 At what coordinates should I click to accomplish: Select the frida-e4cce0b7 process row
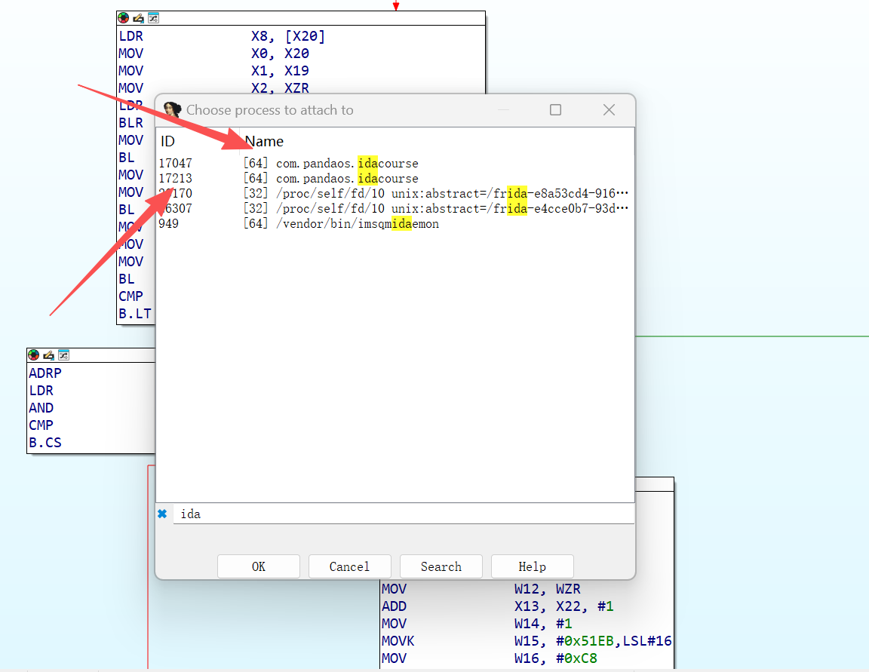[x=395, y=208]
